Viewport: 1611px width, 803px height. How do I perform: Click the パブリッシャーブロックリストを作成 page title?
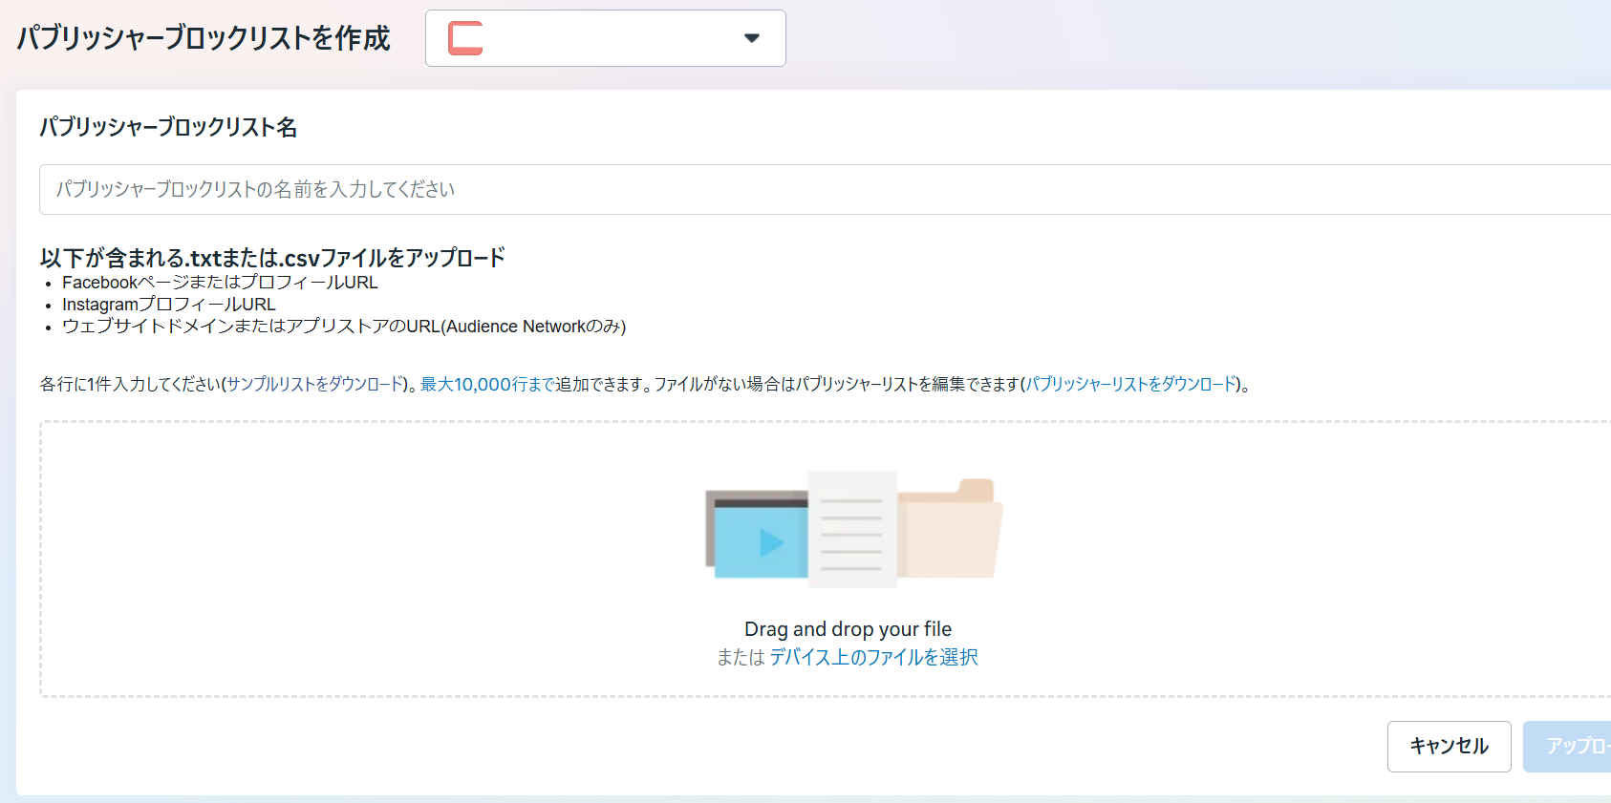coord(204,38)
